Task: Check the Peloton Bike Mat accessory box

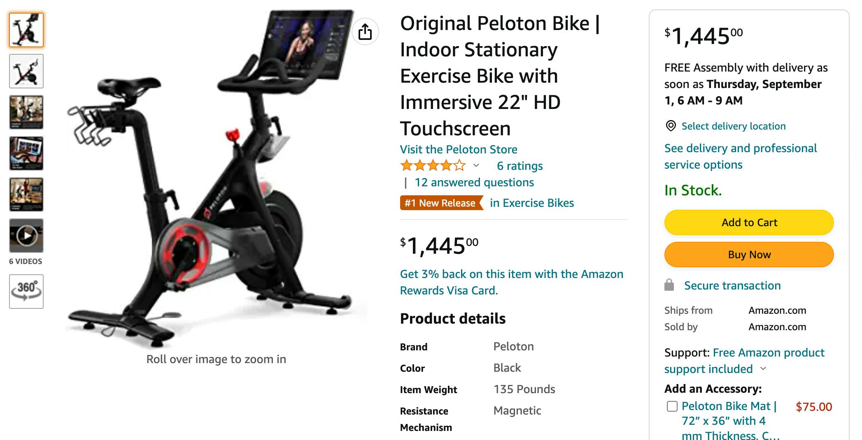Action: [672, 406]
